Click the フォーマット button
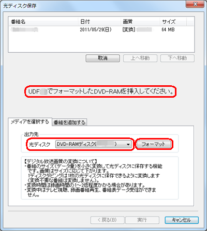Image resolution: width=207 pixels, height=231 pixels. click(154, 144)
